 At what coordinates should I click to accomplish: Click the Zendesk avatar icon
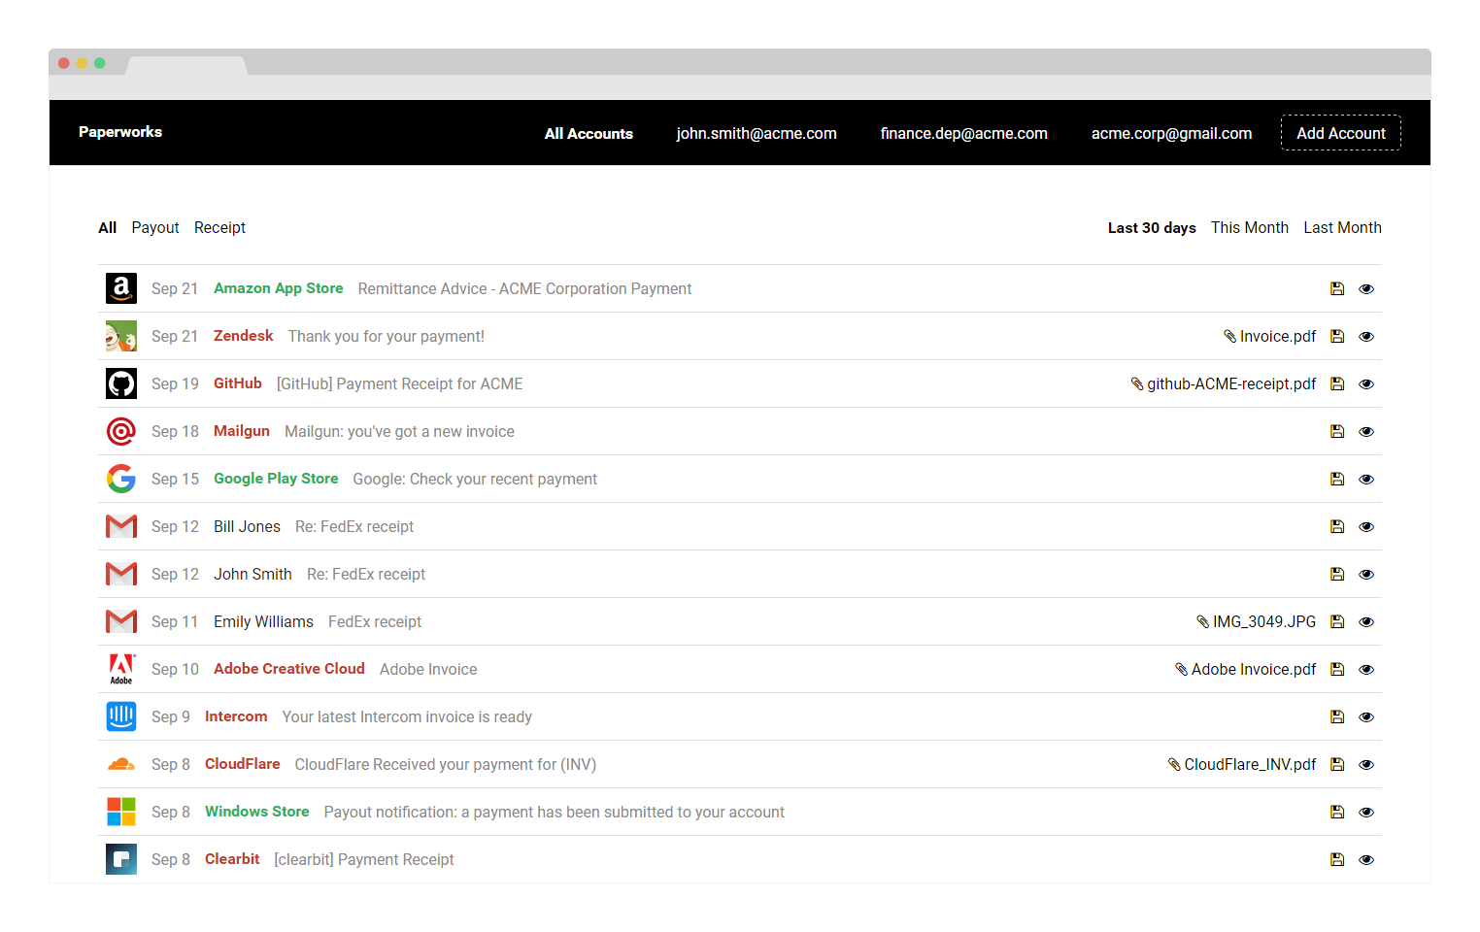(x=121, y=336)
